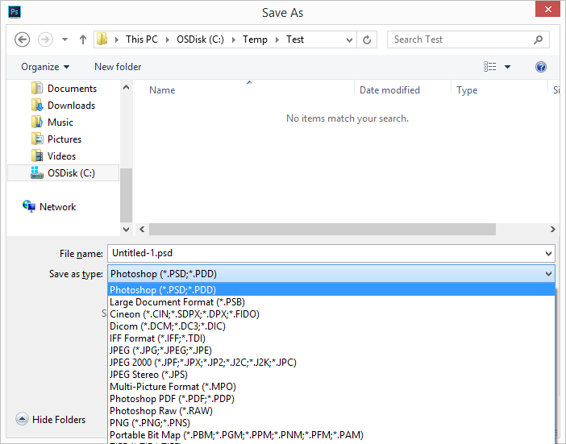The height and width of the screenshot is (444, 566).
Task: Choose IFF Format (*.IFF;*.TDI)
Action: (331, 338)
